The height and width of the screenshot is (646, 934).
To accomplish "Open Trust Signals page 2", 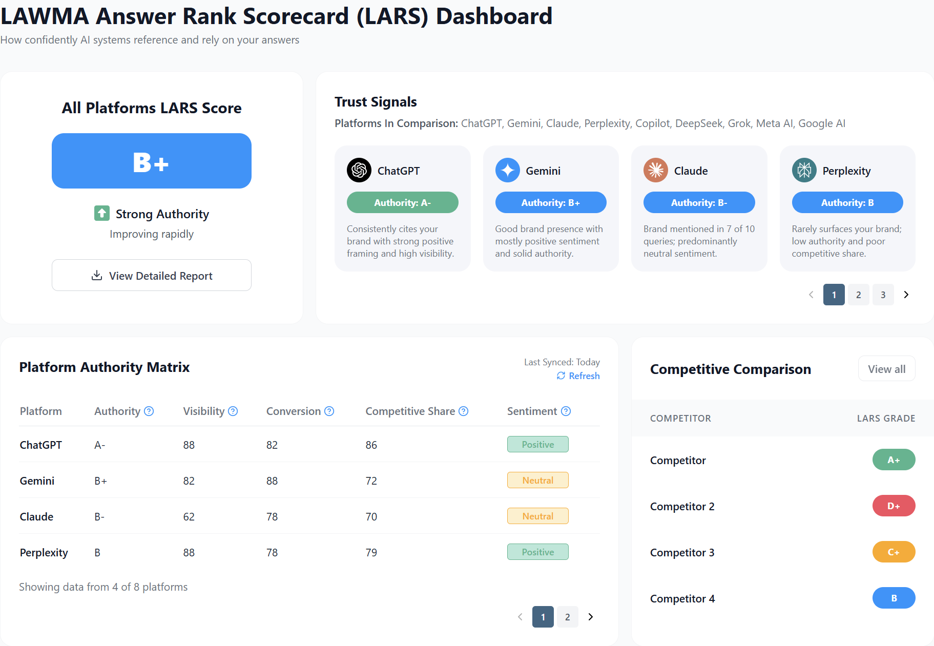I will [x=858, y=295].
